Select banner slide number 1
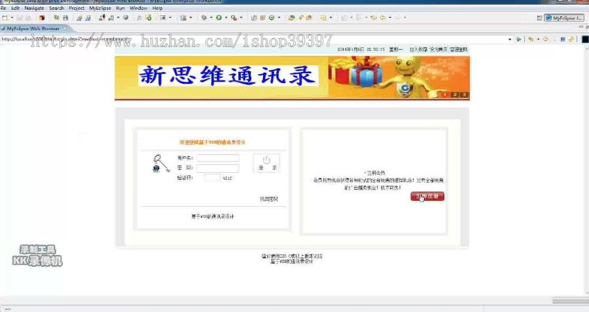 [445, 95]
